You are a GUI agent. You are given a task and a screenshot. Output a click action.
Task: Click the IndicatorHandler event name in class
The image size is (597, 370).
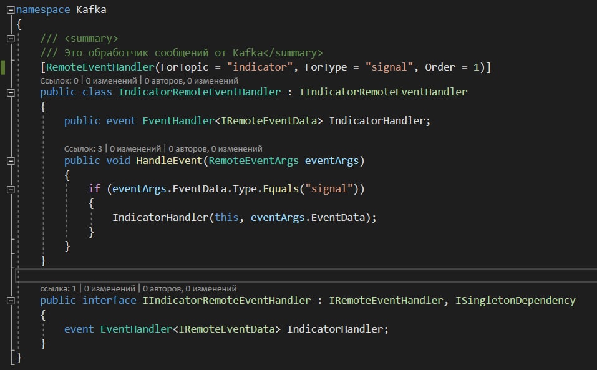(377, 120)
